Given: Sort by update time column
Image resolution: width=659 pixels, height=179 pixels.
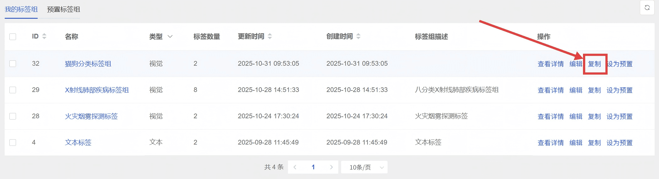Looking at the screenshot, I should [x=270, y=36].
